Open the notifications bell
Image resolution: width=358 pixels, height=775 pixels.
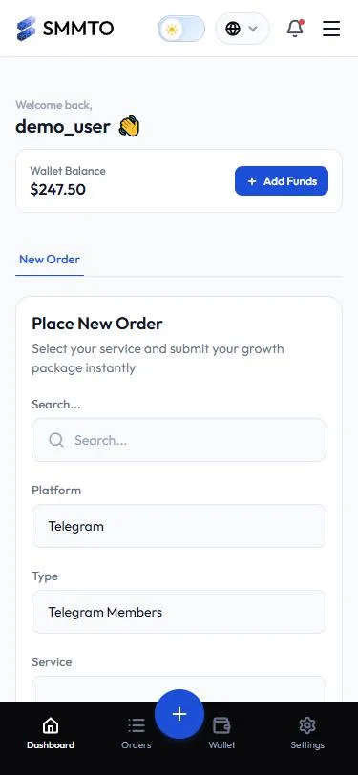pos(295,29)
